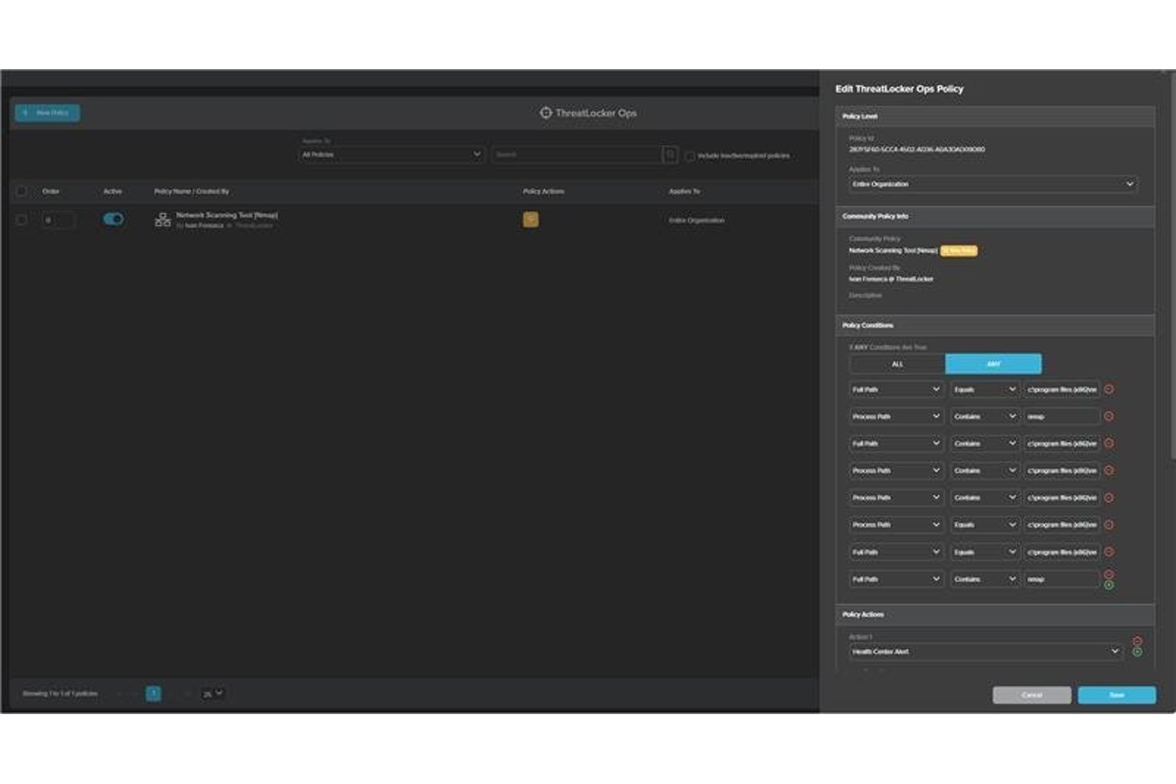This screenshot has width=1176, height=784.
Task: Open Full Path dropdown in first condition row
Action: click(896, 389)
